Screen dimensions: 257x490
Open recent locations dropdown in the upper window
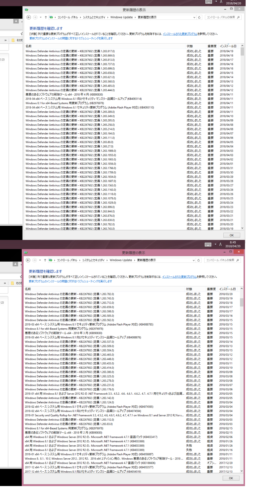point(41,17)
